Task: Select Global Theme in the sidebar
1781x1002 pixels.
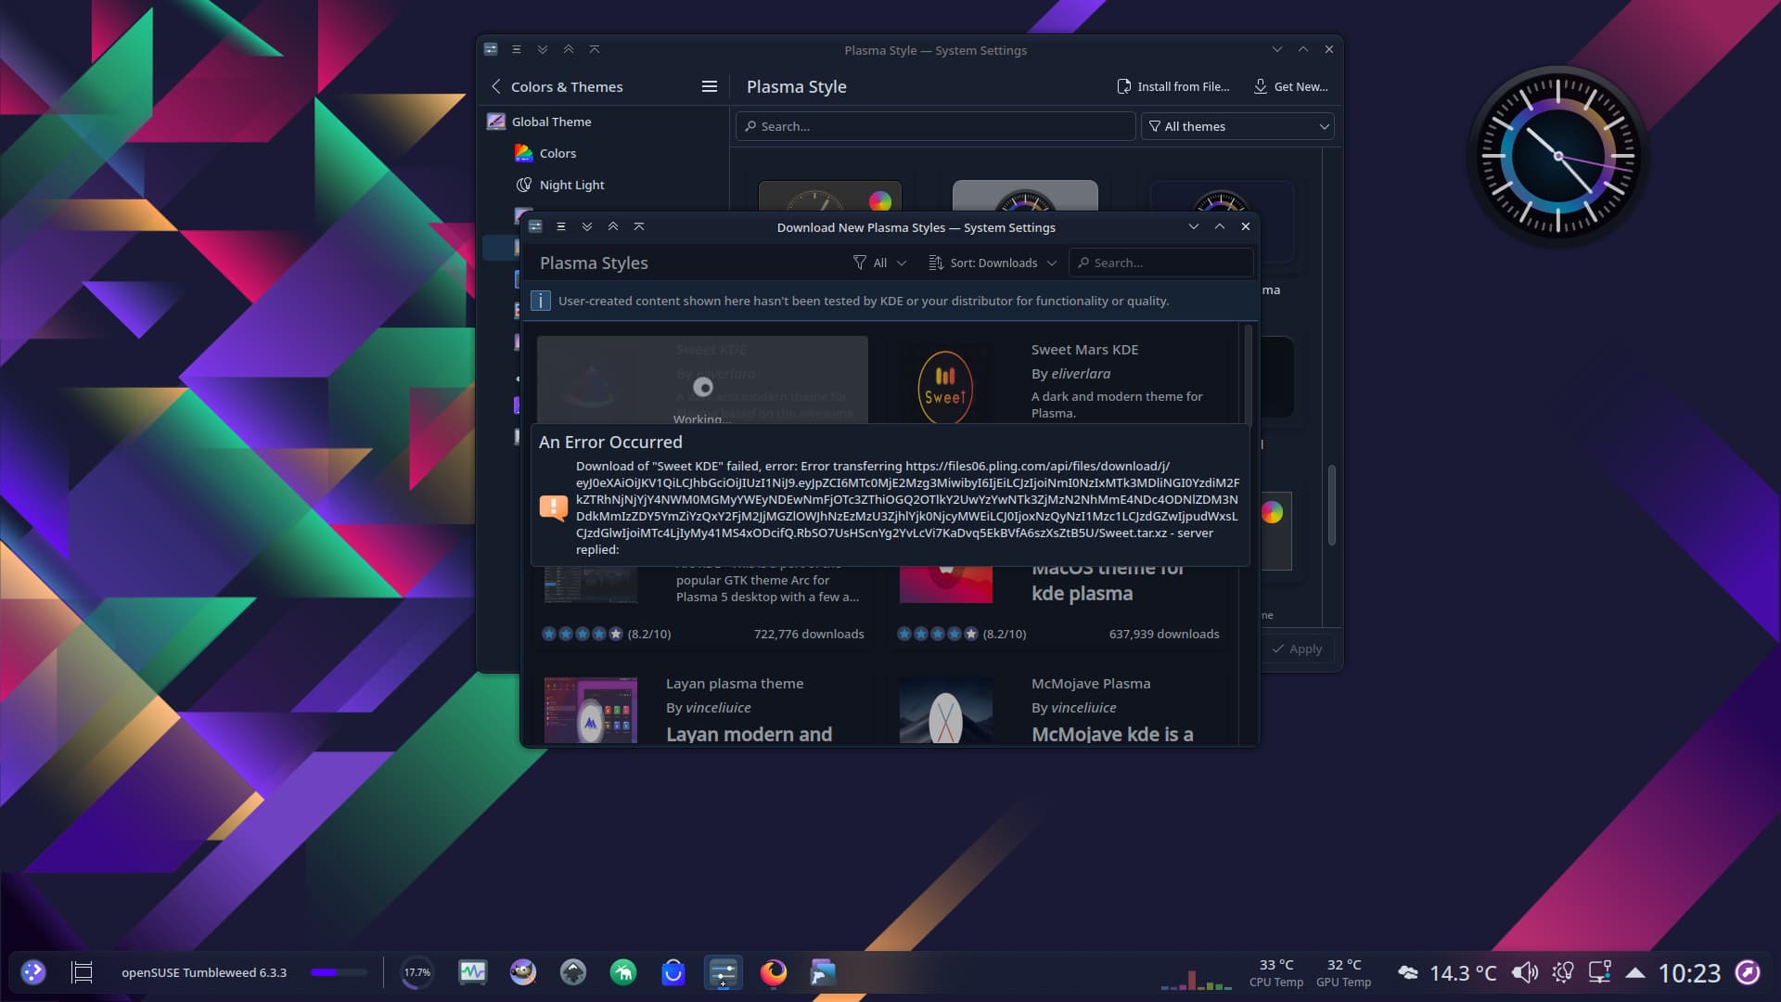Action: point(603,122)
